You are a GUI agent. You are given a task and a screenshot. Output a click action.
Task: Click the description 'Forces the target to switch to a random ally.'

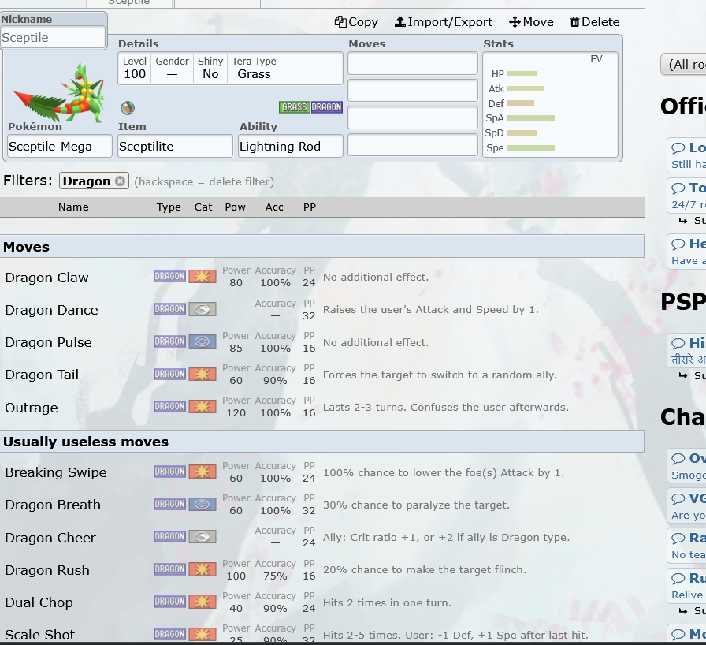click(x=440, y=375)
